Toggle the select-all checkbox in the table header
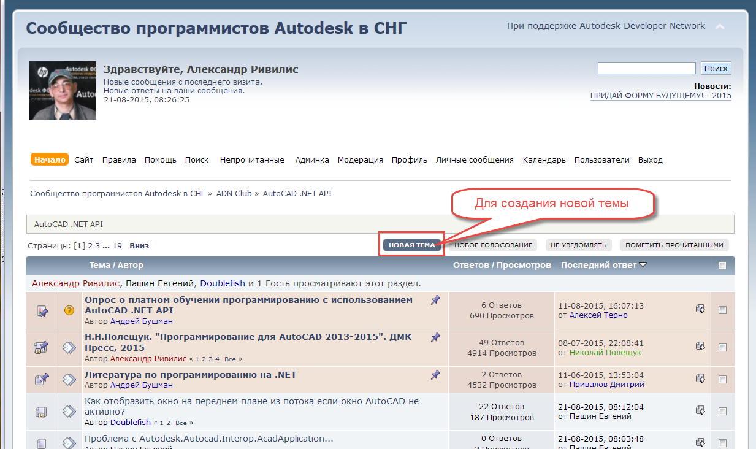 click(x=722, y=266)
